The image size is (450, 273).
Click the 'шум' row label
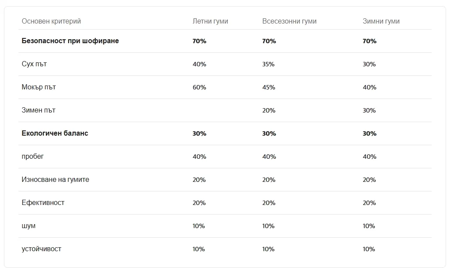[x=29, y=226]
